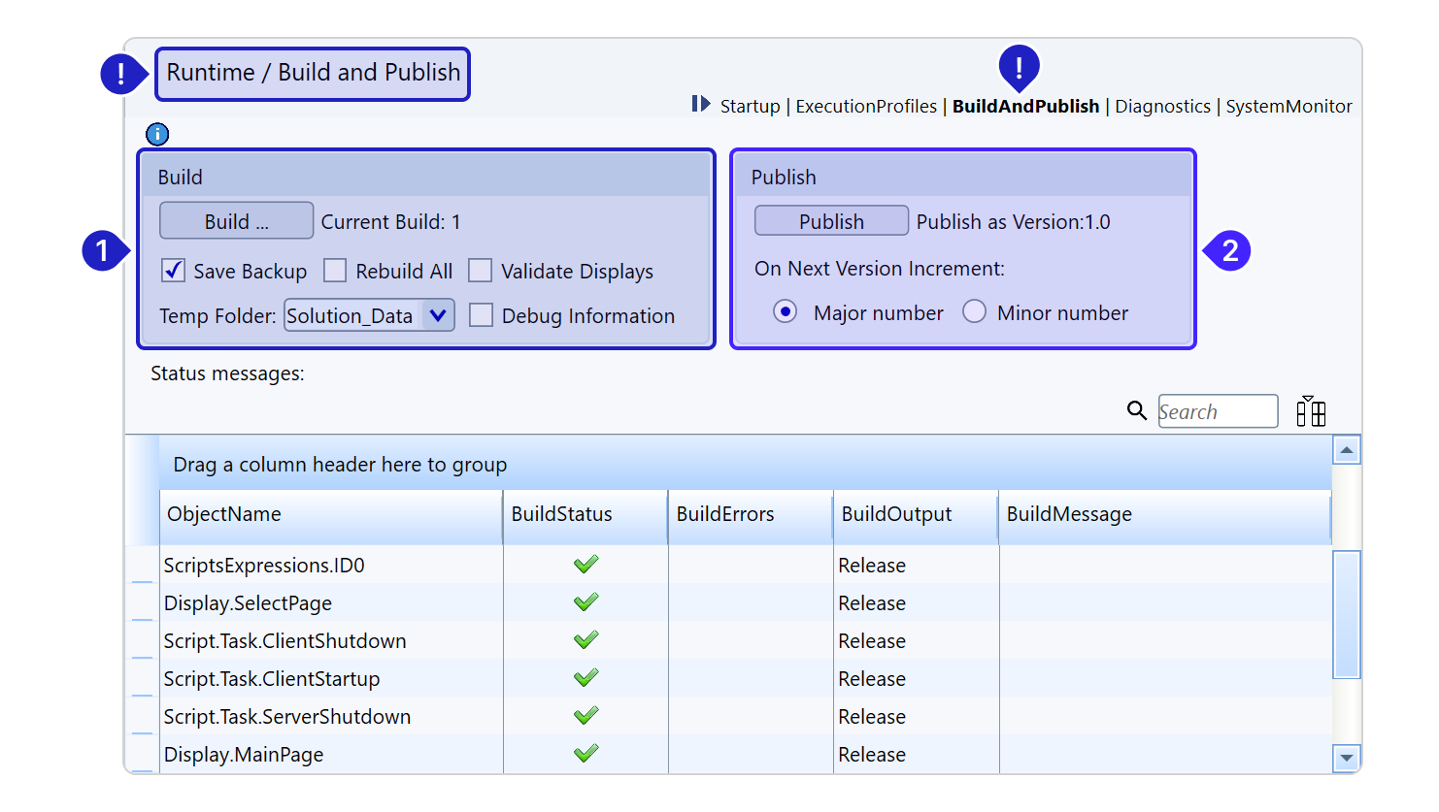
Task: Click green checkmark for Display.MainPage row
Action: click(586, 754)
